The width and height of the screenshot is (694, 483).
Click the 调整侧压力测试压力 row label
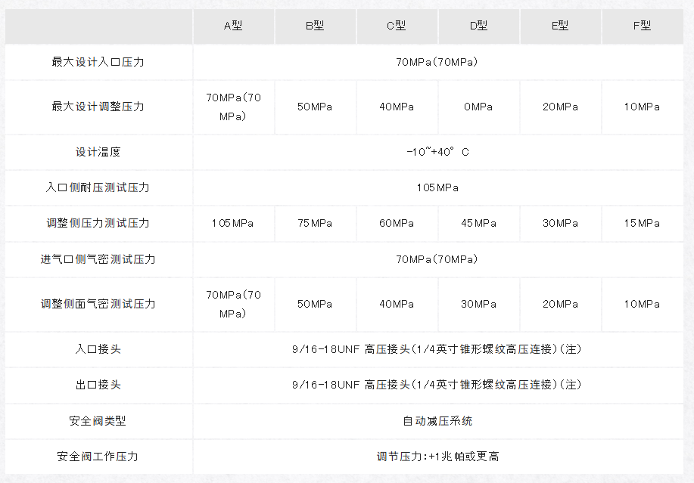[98, 223]
